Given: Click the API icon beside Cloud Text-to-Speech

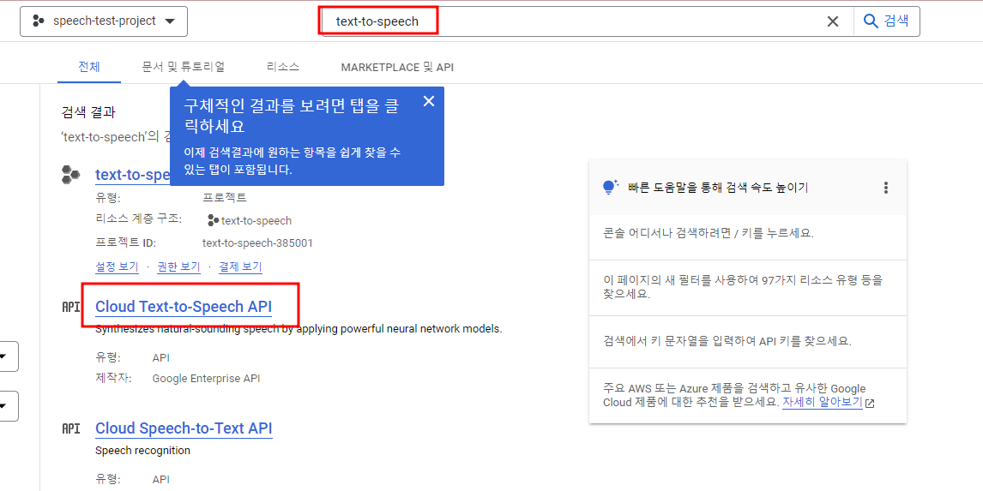Looking at the screenshot, I should pos(71,307).
